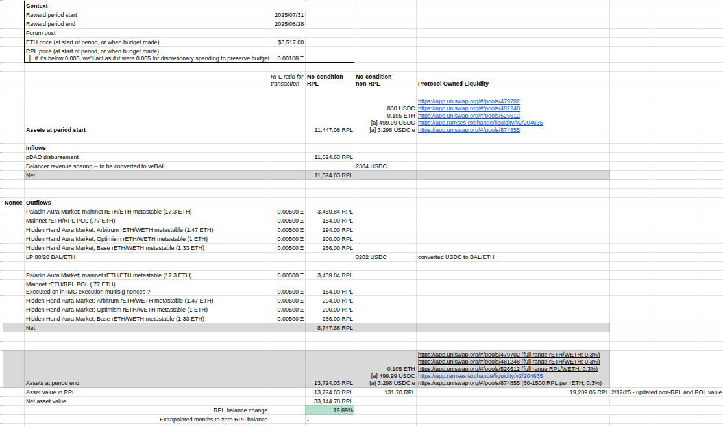This screenshot has width=723, height=426.
Task: Select the converted USDC to BAL/ETH note
Action: pyautogui.click(x=456, y=257)
